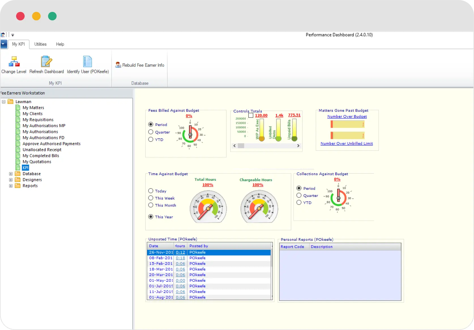Click the Approve Authorised Payments document icon
Screen dimensions: 474x330
click(x=18, y=144)
